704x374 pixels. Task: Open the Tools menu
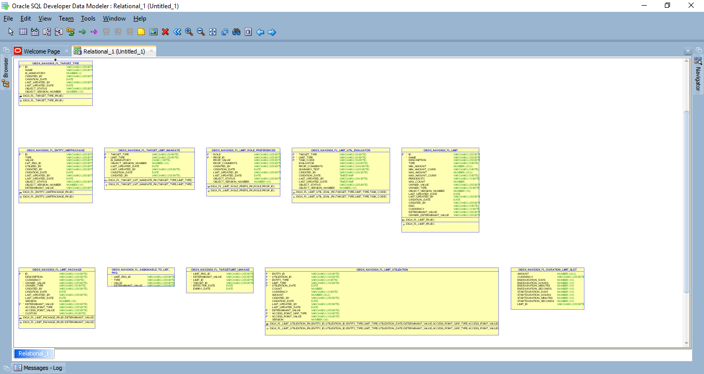(x=88, y=19)
